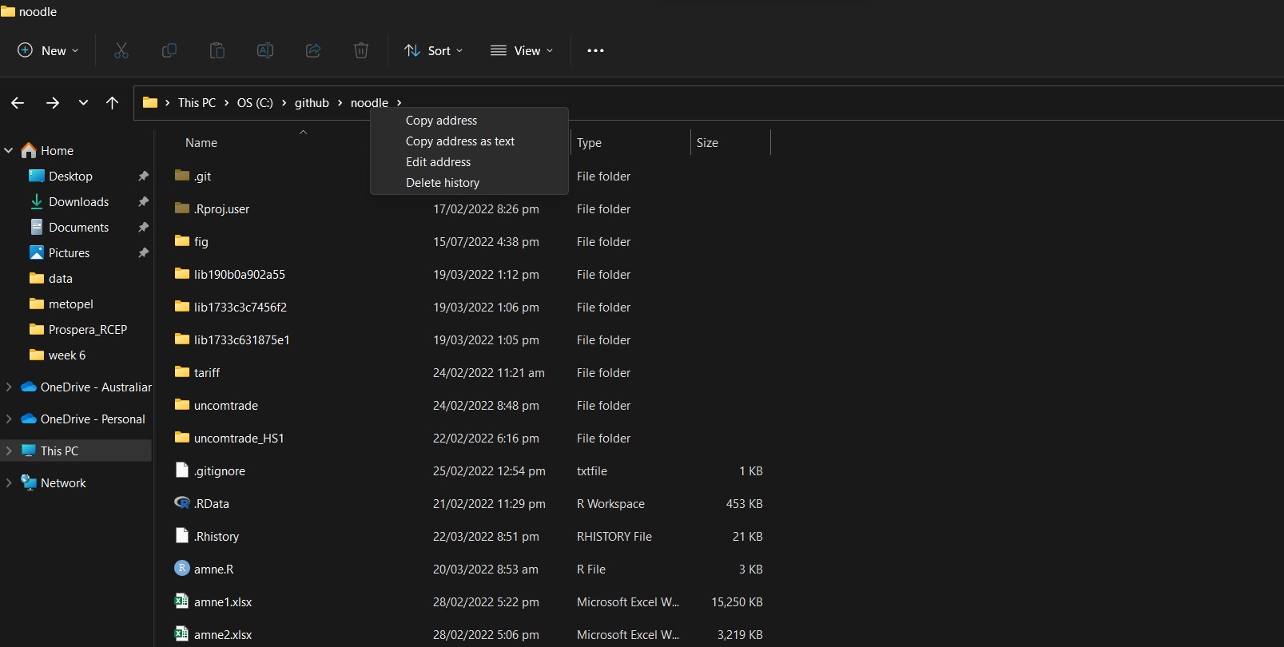Click the Rename icon in toolbar
The height and width of the screenshot is (647, 1284).
coord(265,50)
